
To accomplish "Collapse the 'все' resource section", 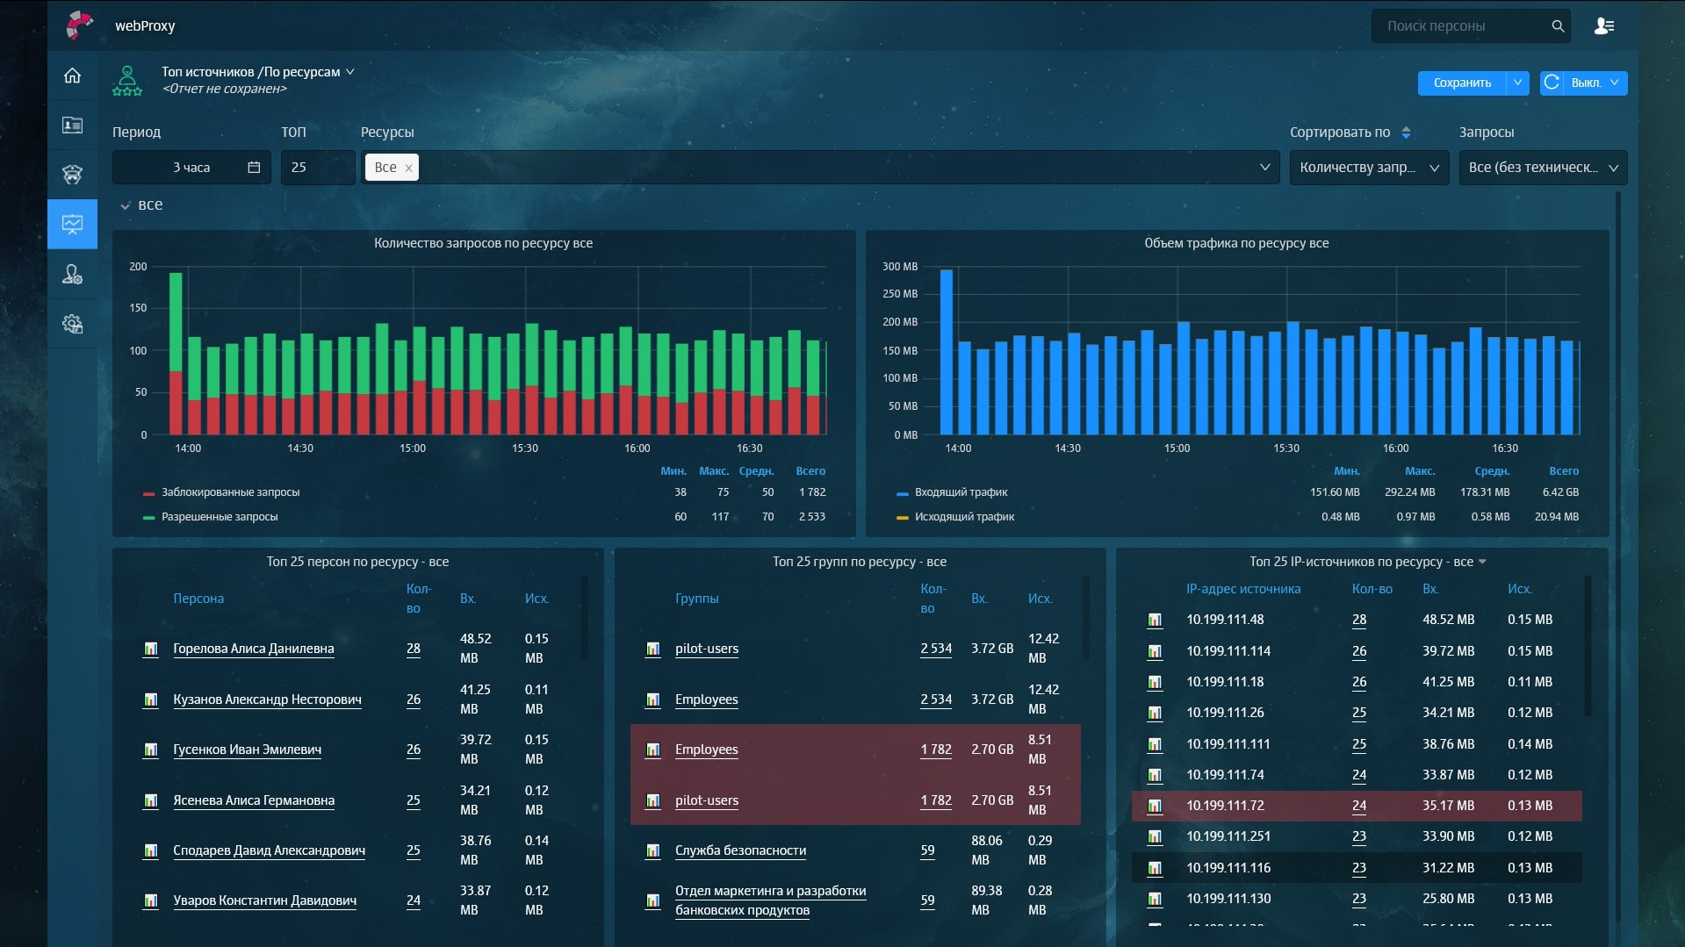I will click(126, 205).
